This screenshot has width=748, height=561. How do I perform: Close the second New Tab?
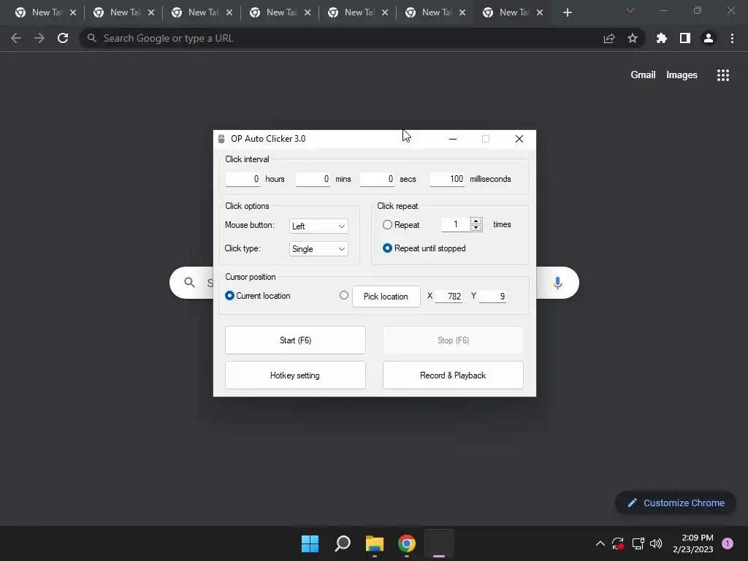(151, 12)
